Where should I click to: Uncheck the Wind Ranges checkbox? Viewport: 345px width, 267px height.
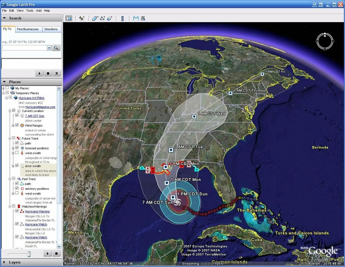pos(17,125)
